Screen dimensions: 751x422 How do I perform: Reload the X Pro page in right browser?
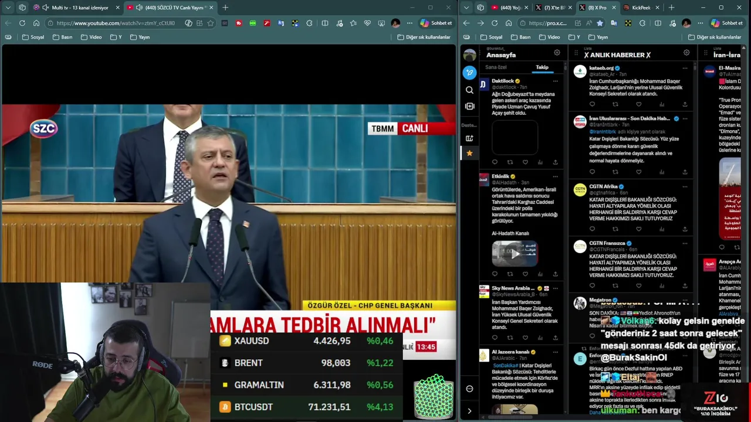point(495,23)
